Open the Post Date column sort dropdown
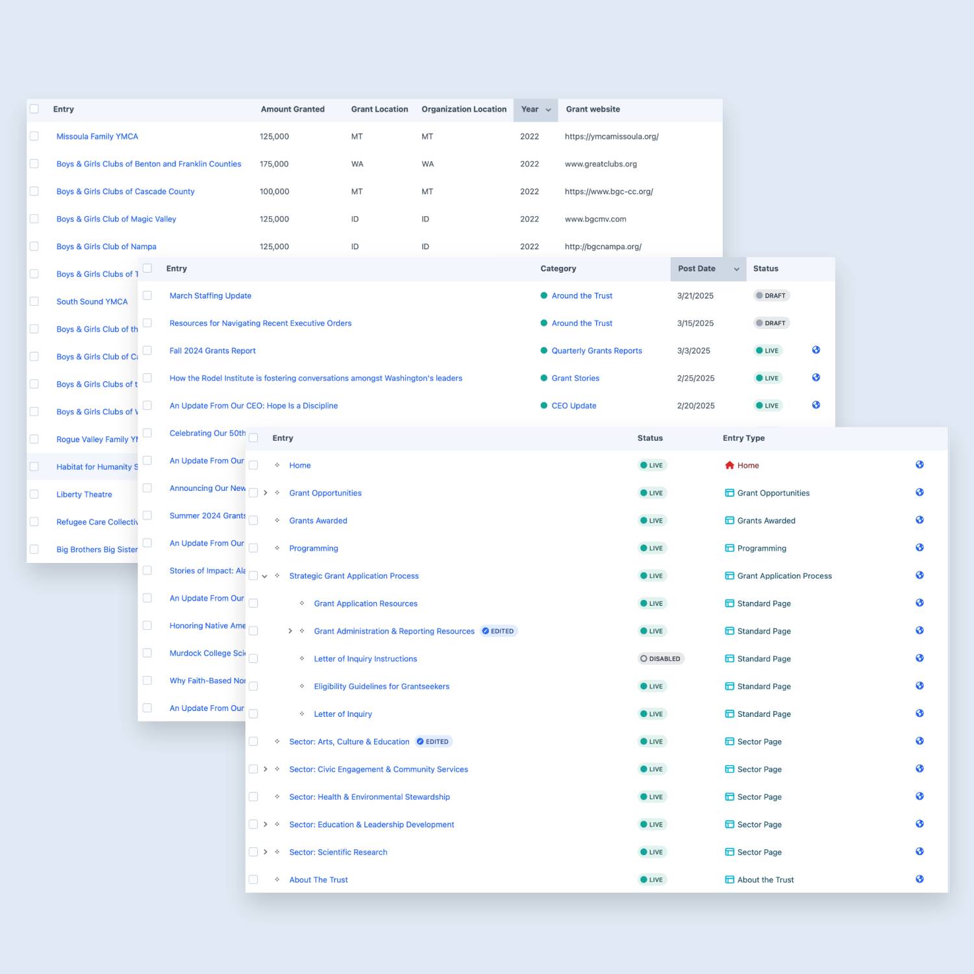This screenshot has height=974, width=974. click(x=736, y=269)
